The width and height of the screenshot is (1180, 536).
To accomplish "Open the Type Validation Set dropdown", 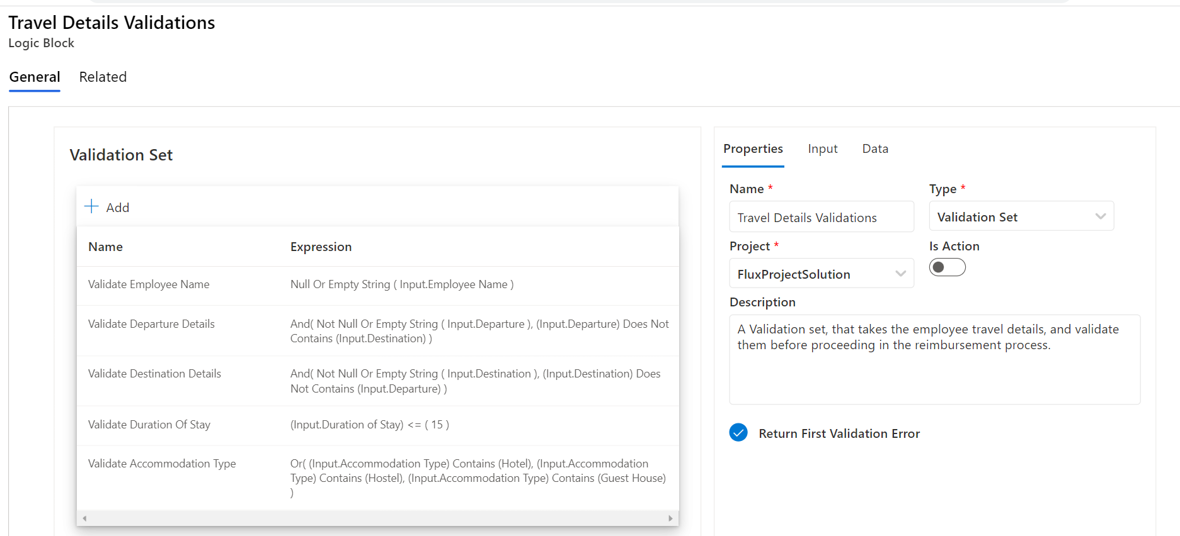I will click(x=1021, y=216).
